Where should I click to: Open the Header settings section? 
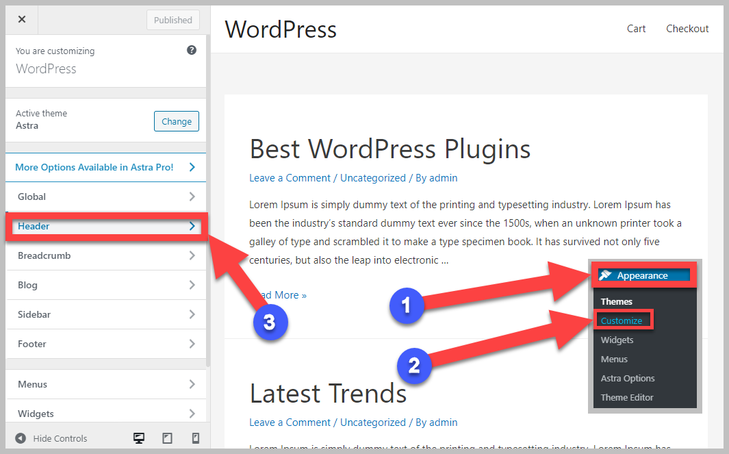tap(105, 226)
